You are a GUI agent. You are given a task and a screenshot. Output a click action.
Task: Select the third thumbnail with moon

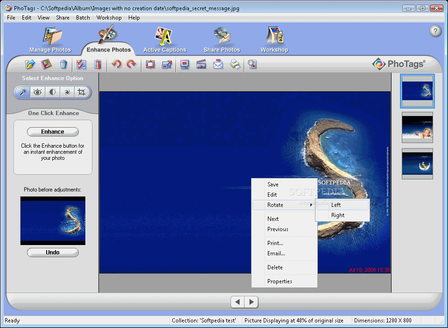pos(417,164)
